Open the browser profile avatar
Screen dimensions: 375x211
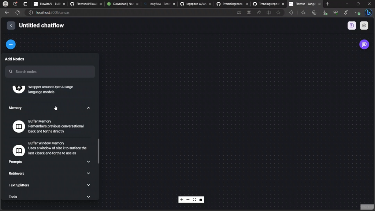pyautogui.click(x=5, y=4)
